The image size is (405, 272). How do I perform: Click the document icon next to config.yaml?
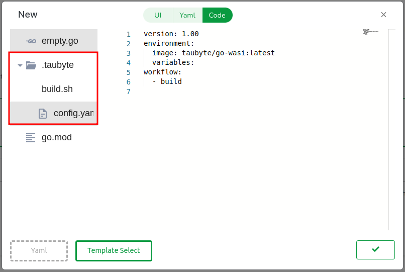click(43, 114)
